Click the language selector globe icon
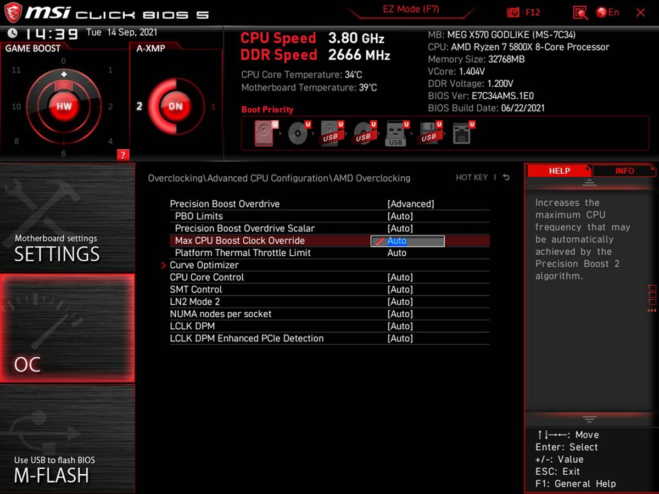The height and width of the screenshot is (494, 659). pyautogui.click(x=601, y=12)
